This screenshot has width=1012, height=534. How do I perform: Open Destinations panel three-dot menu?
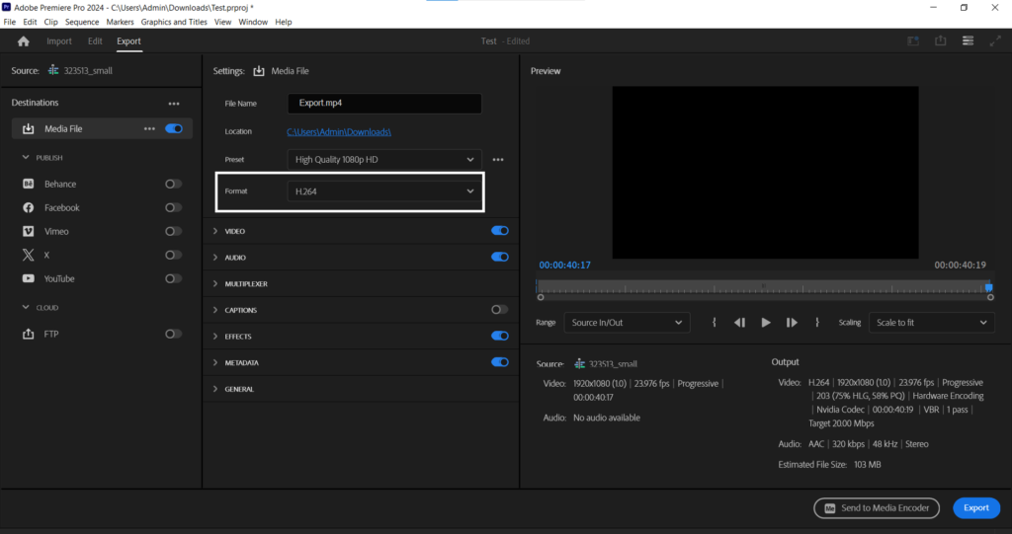[174, 104]
